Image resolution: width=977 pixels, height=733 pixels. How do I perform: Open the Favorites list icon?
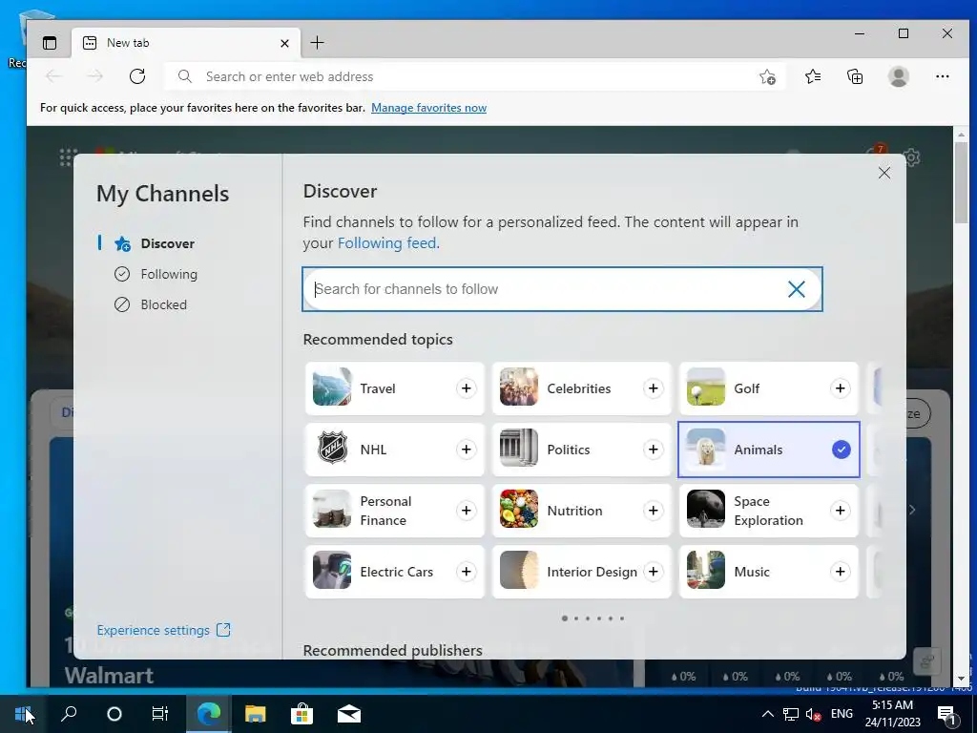click(x=813, y=76)
